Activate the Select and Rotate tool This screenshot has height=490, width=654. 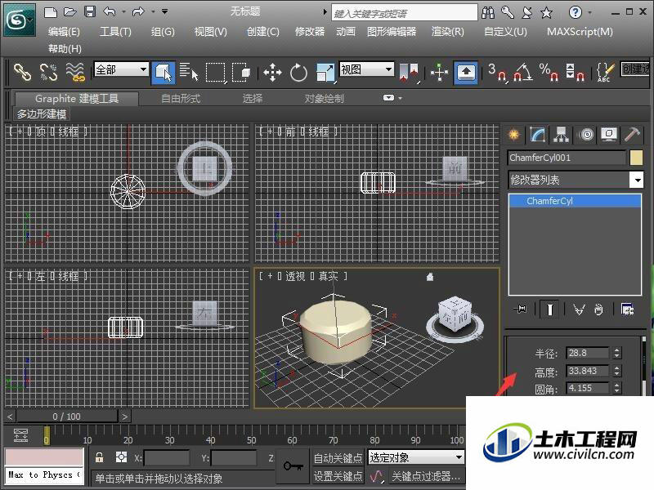[x=298, y=73]
